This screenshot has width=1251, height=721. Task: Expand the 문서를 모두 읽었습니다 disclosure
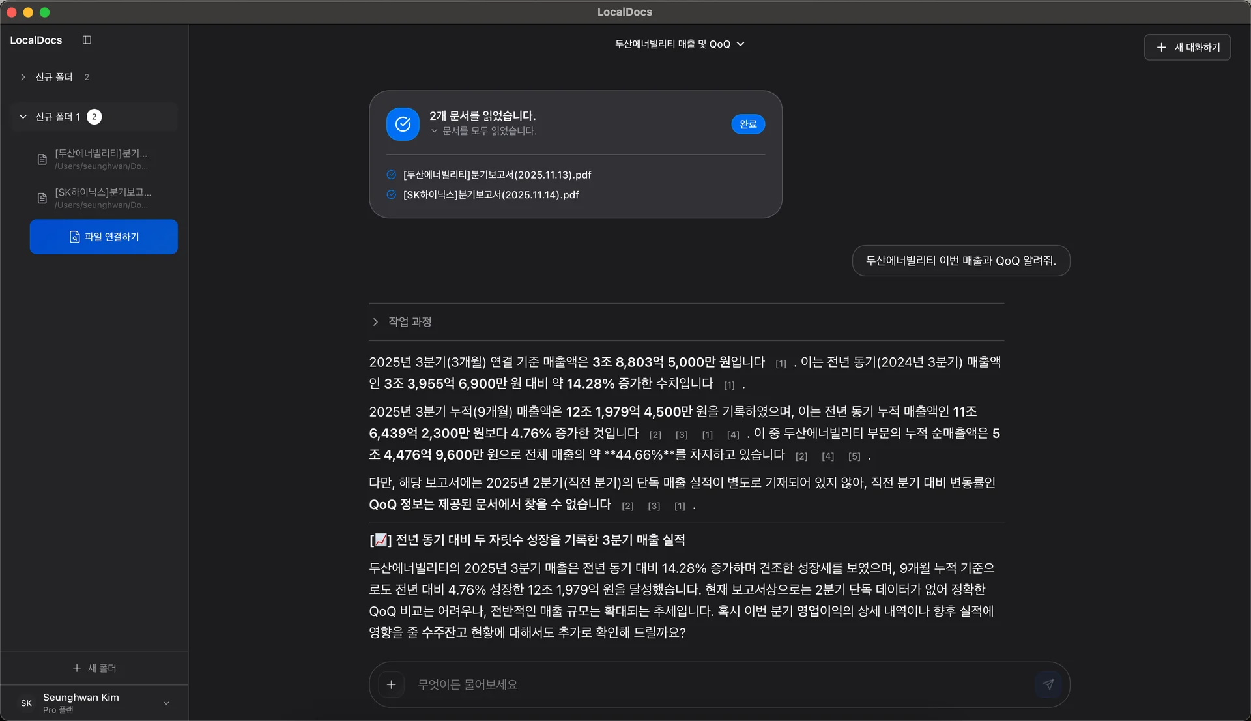pyautogui.click(x=435, y=130)
